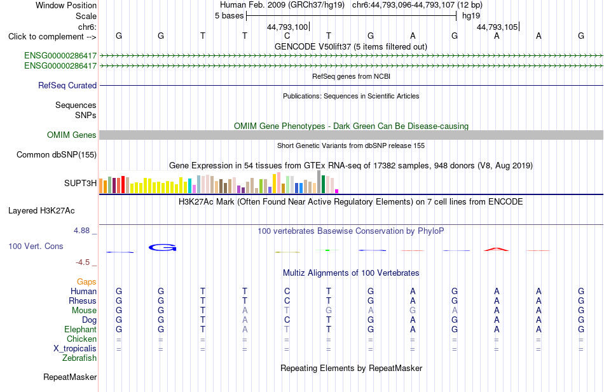The width and height of the screenshot is (604, 392).
Task: Click the Scale track label
Action: click(x=86, y=16)
